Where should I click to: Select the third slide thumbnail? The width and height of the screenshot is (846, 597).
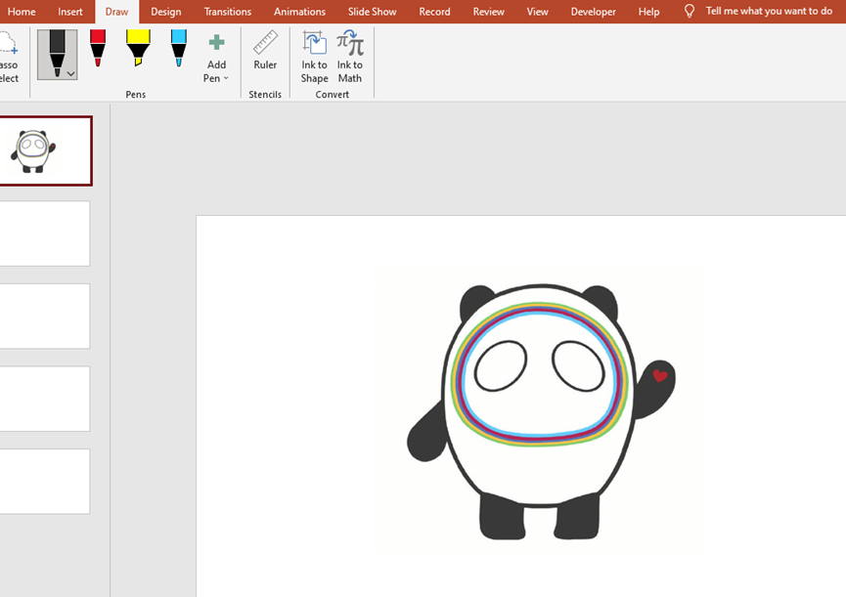point(44,317)
